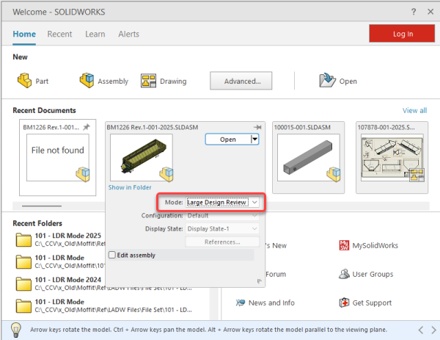Viewport: 440px width, 340px height.
Task: Open the Display State dropdown
Action: click(222, 228)
